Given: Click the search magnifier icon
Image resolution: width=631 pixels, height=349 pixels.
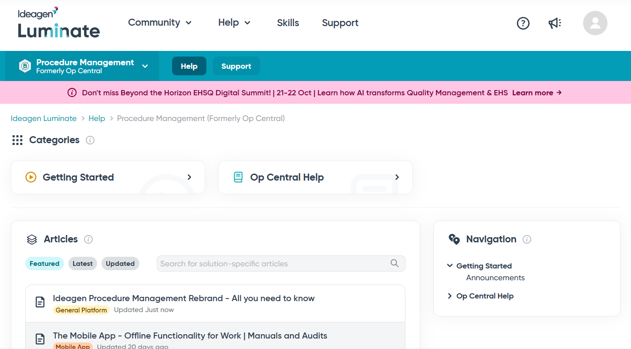Looking at the screenshot, I should point(395,263).
